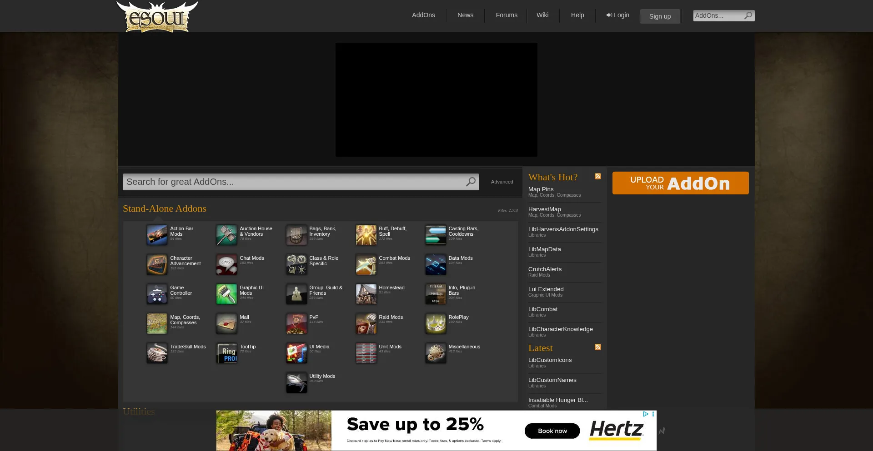This screenshot has height=451, width=873.
Task: Open the Auction House & Vendors icon
Action: pyautogui.click(x=226, y=235)
